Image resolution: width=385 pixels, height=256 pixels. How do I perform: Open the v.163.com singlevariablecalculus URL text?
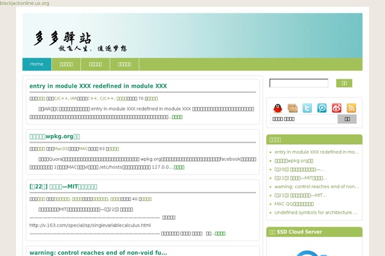(x=90, y=225)
